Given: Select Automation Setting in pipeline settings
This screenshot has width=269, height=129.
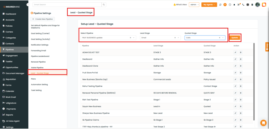Looking at the screenshot, I should pos(39,85).
